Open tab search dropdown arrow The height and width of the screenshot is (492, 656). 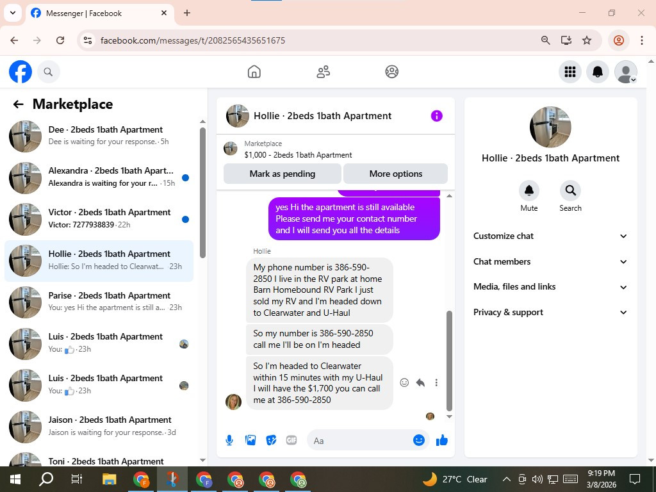coord(13,13)
